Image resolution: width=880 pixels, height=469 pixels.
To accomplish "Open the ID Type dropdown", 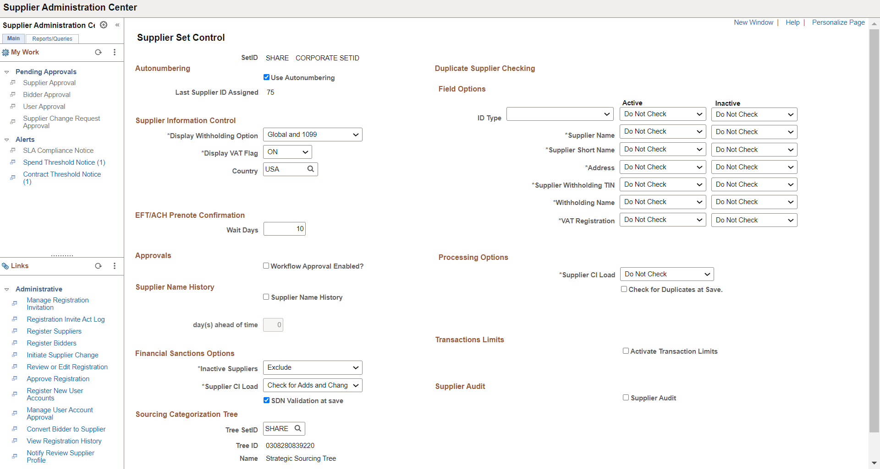I will (x=560, y=114).
